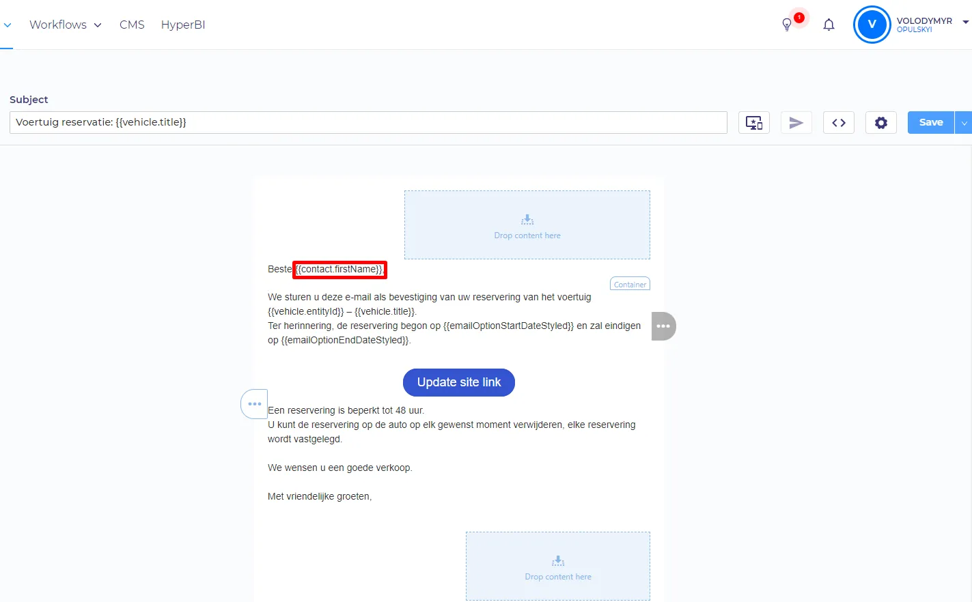Click text 'Een reservering is beperkt tot 48 uur.'
Image resolution: width=972 pixels, height=602 pixels.
[346, 410]
